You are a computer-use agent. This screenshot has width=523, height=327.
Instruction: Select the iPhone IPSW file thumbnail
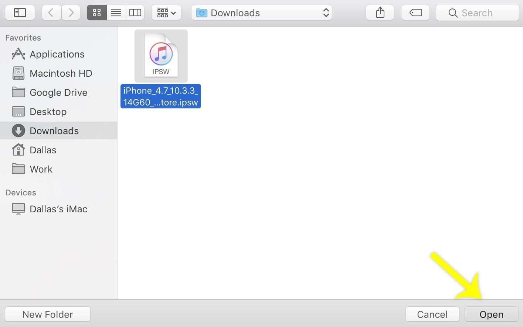point(161,56)
